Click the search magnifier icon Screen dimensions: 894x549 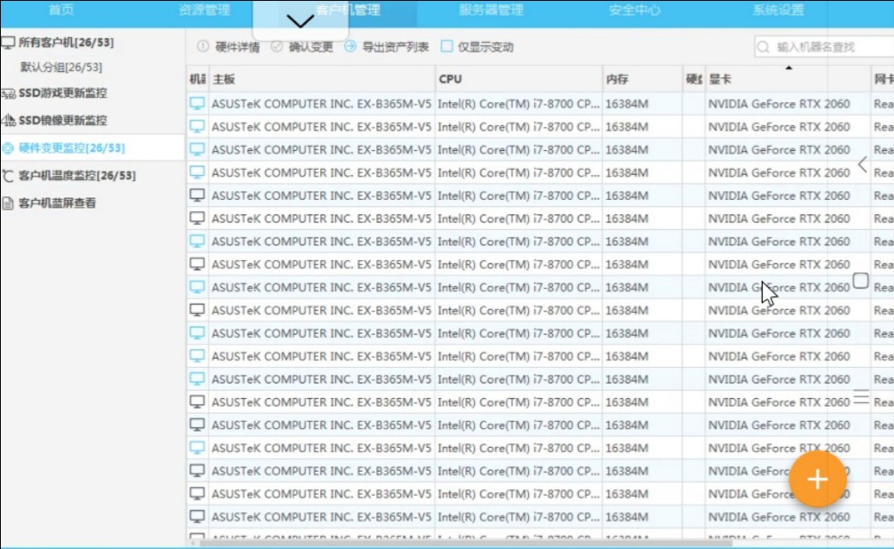(764, 46)
